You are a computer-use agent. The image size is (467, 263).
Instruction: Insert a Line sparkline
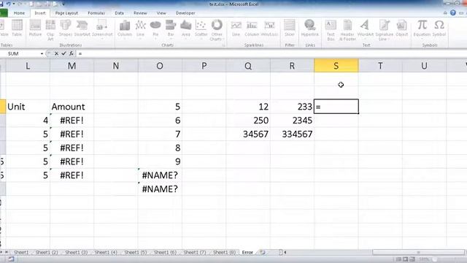point(236,28)
